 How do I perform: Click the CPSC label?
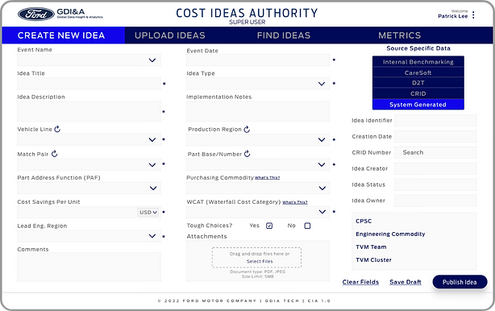(364, 221)
